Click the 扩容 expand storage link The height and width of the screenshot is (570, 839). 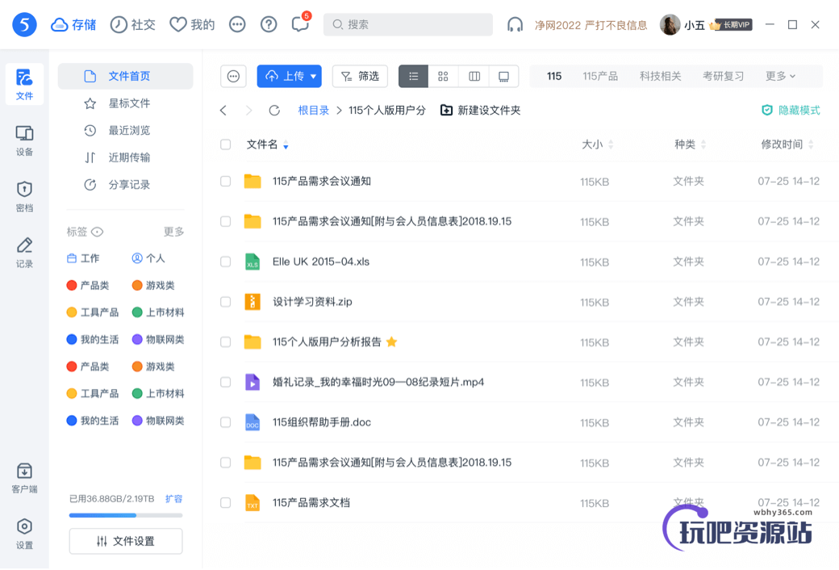pyautogui.click(x=174, y=499)
